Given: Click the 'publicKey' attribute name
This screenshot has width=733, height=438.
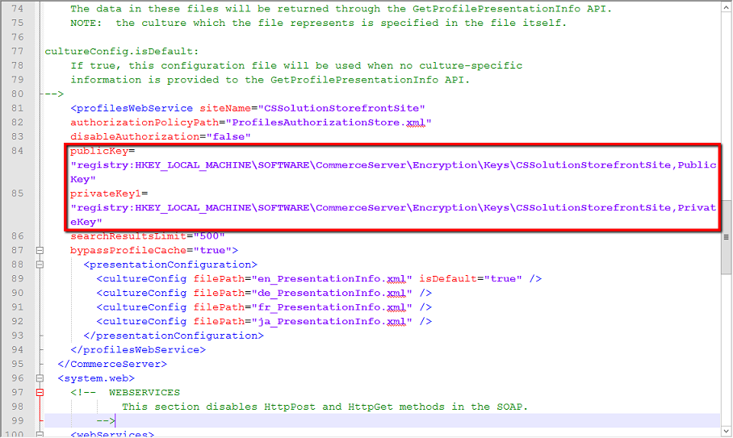Looking at the screenshot, I should click(99, 151).
